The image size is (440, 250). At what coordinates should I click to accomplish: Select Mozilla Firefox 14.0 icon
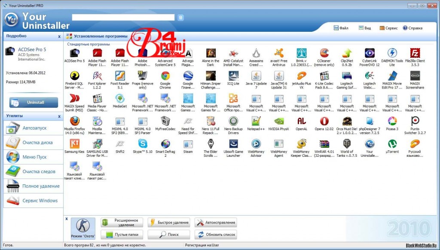click(x=74, y=121)
